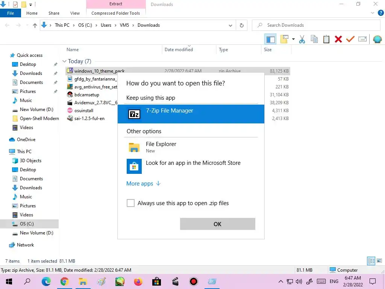Show hidden system tray icons
This screenshot has width=385, height=289.
[280, 281]
